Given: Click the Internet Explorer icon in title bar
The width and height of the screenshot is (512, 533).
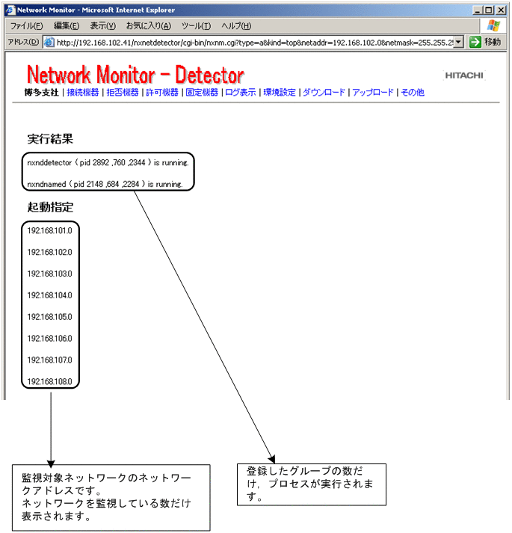Looking at the screenshot, I should pos(11,10).
